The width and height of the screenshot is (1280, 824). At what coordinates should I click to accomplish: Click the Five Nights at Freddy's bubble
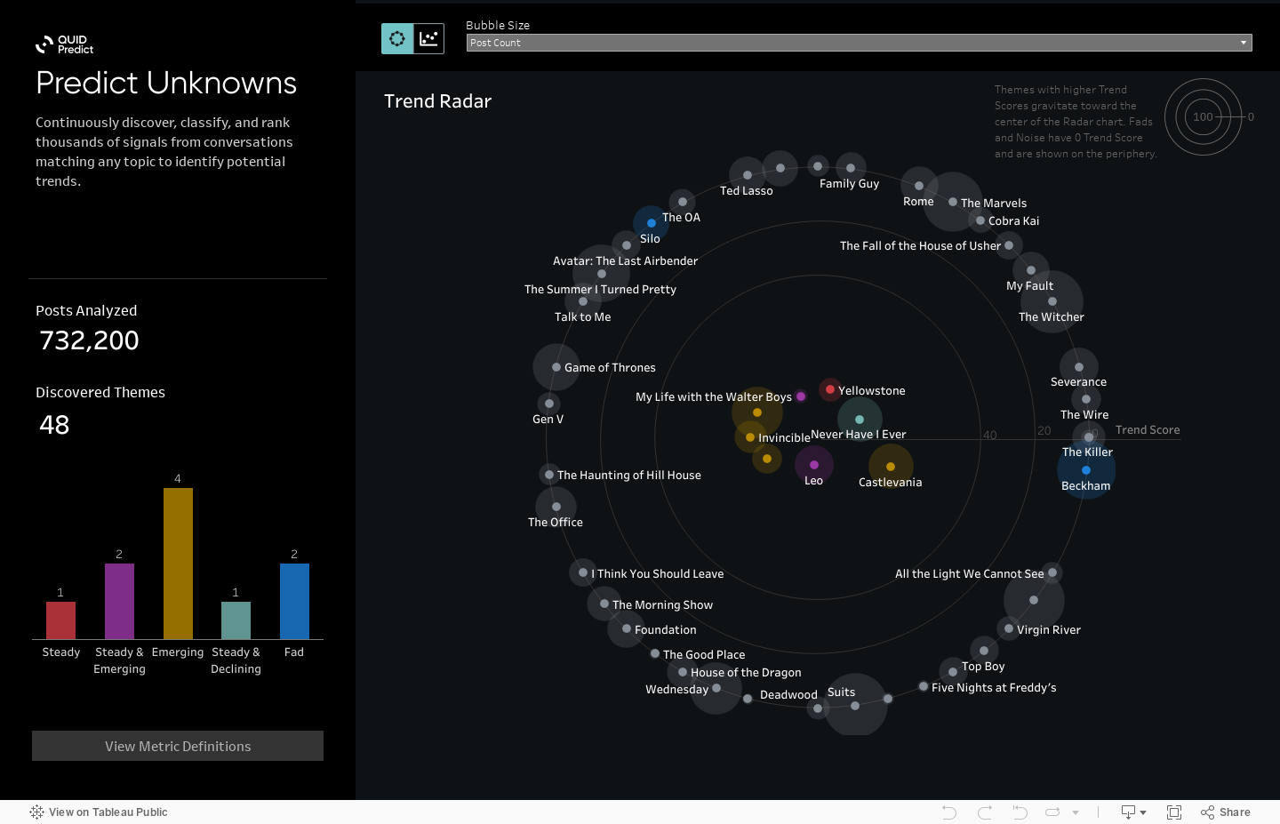[924, 686]
